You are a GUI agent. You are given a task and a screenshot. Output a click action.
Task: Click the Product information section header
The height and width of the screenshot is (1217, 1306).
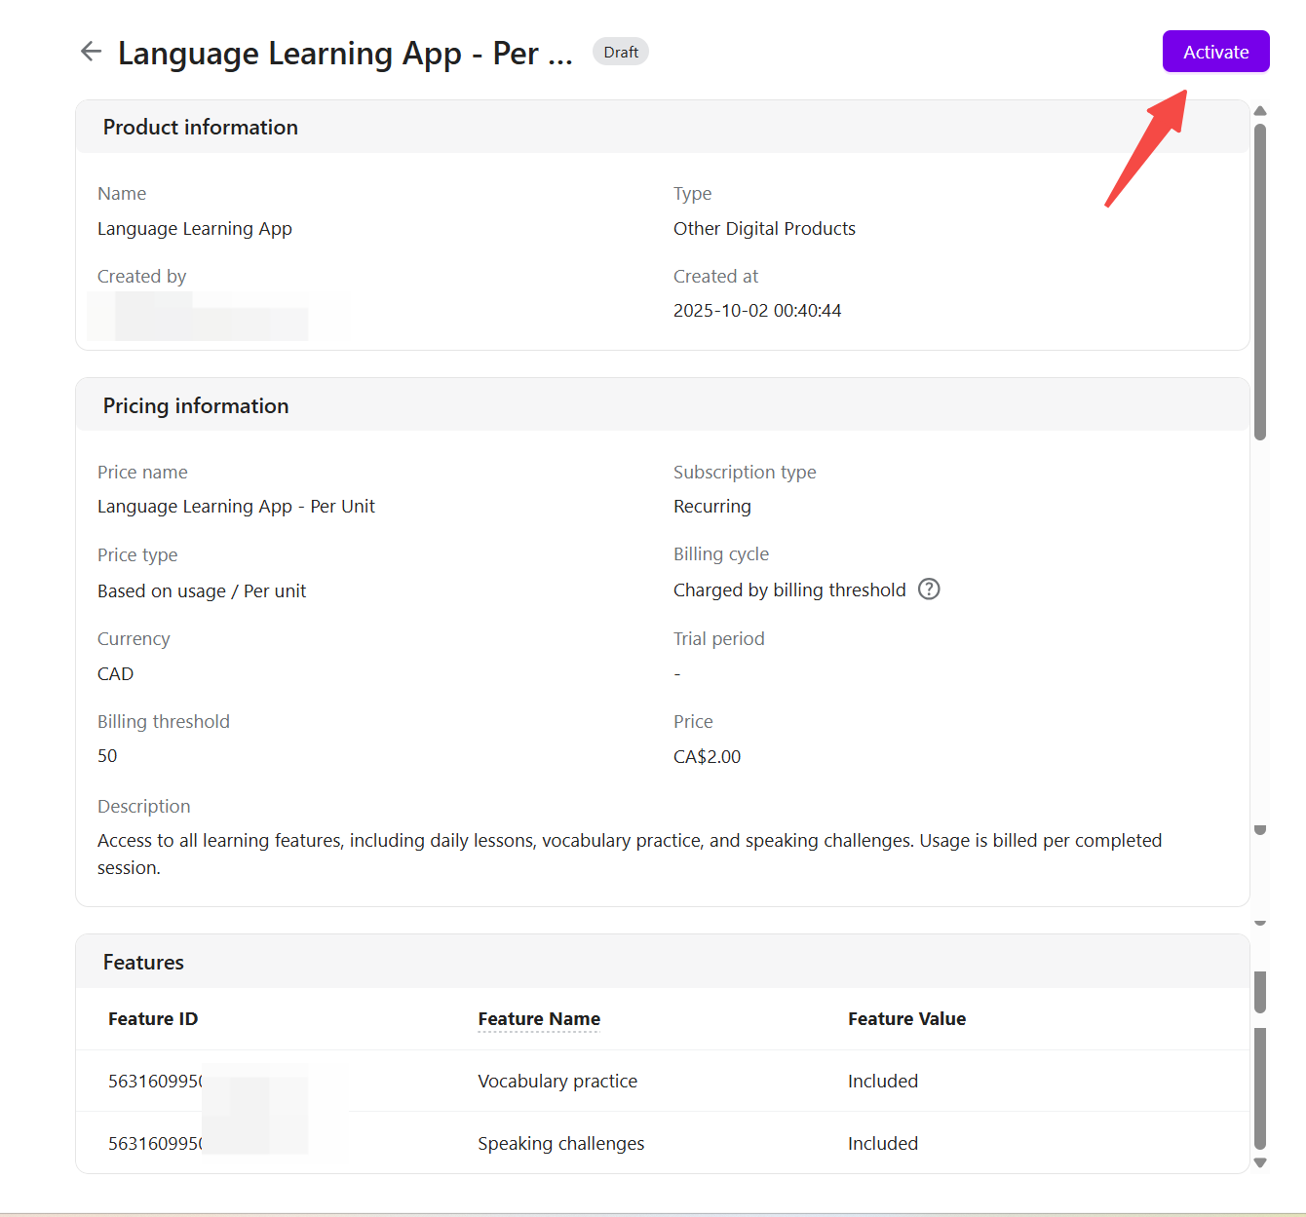[x=201, y=128]
